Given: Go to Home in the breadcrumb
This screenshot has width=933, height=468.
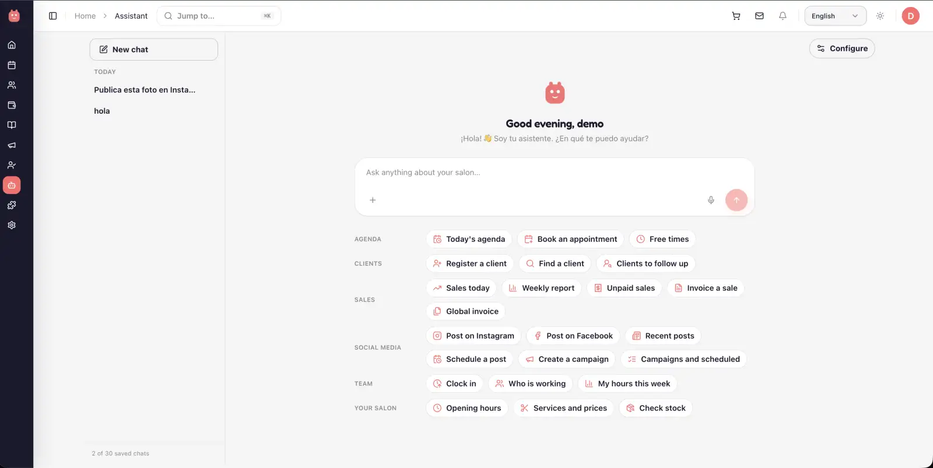Looking at the screenshot, I should coord(85,16).
